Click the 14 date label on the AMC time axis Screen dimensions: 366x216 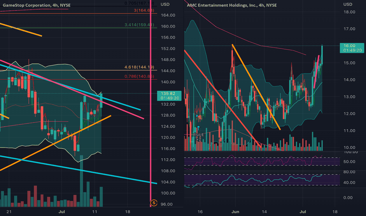(264, 212)
